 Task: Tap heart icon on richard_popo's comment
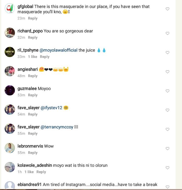click(167, 33)
